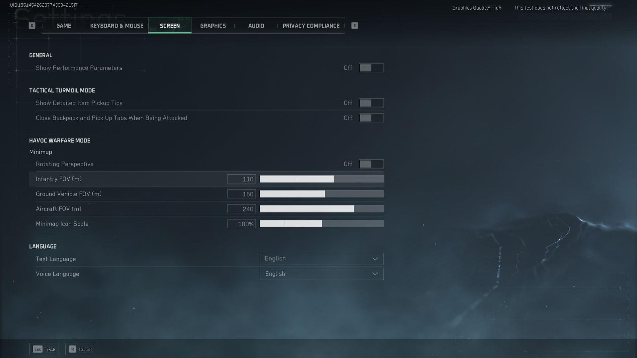Select Text Language English dropdown

[x=321, y=259]
